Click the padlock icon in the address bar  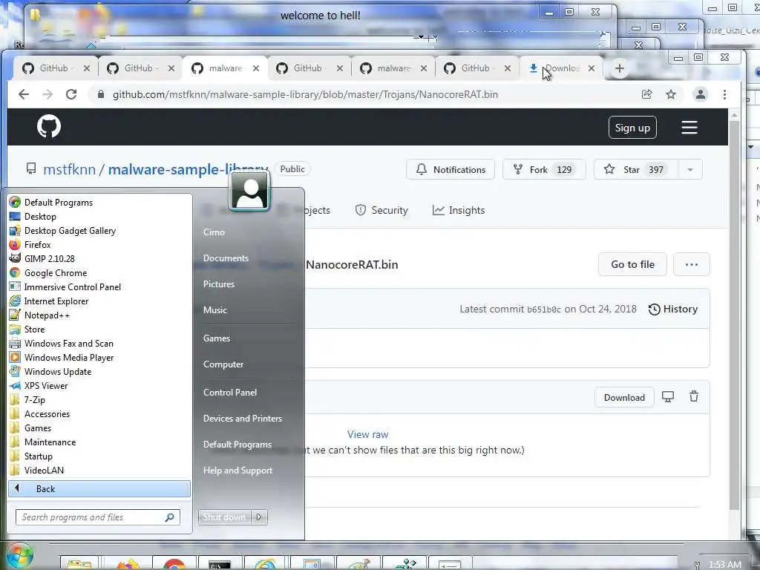tap(101, 94)
